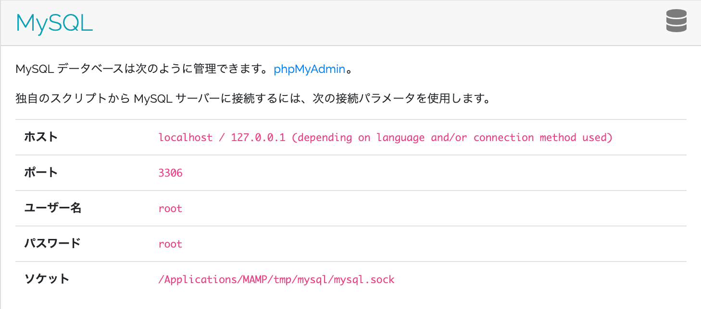Click the ソケット row label
Viewport: 701px width, 309px height.
pos(47,279)
